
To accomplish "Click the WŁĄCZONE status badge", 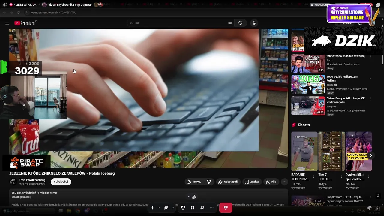I will tap(320, 5).
